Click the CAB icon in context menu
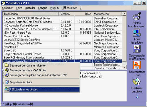 [7, 70]
